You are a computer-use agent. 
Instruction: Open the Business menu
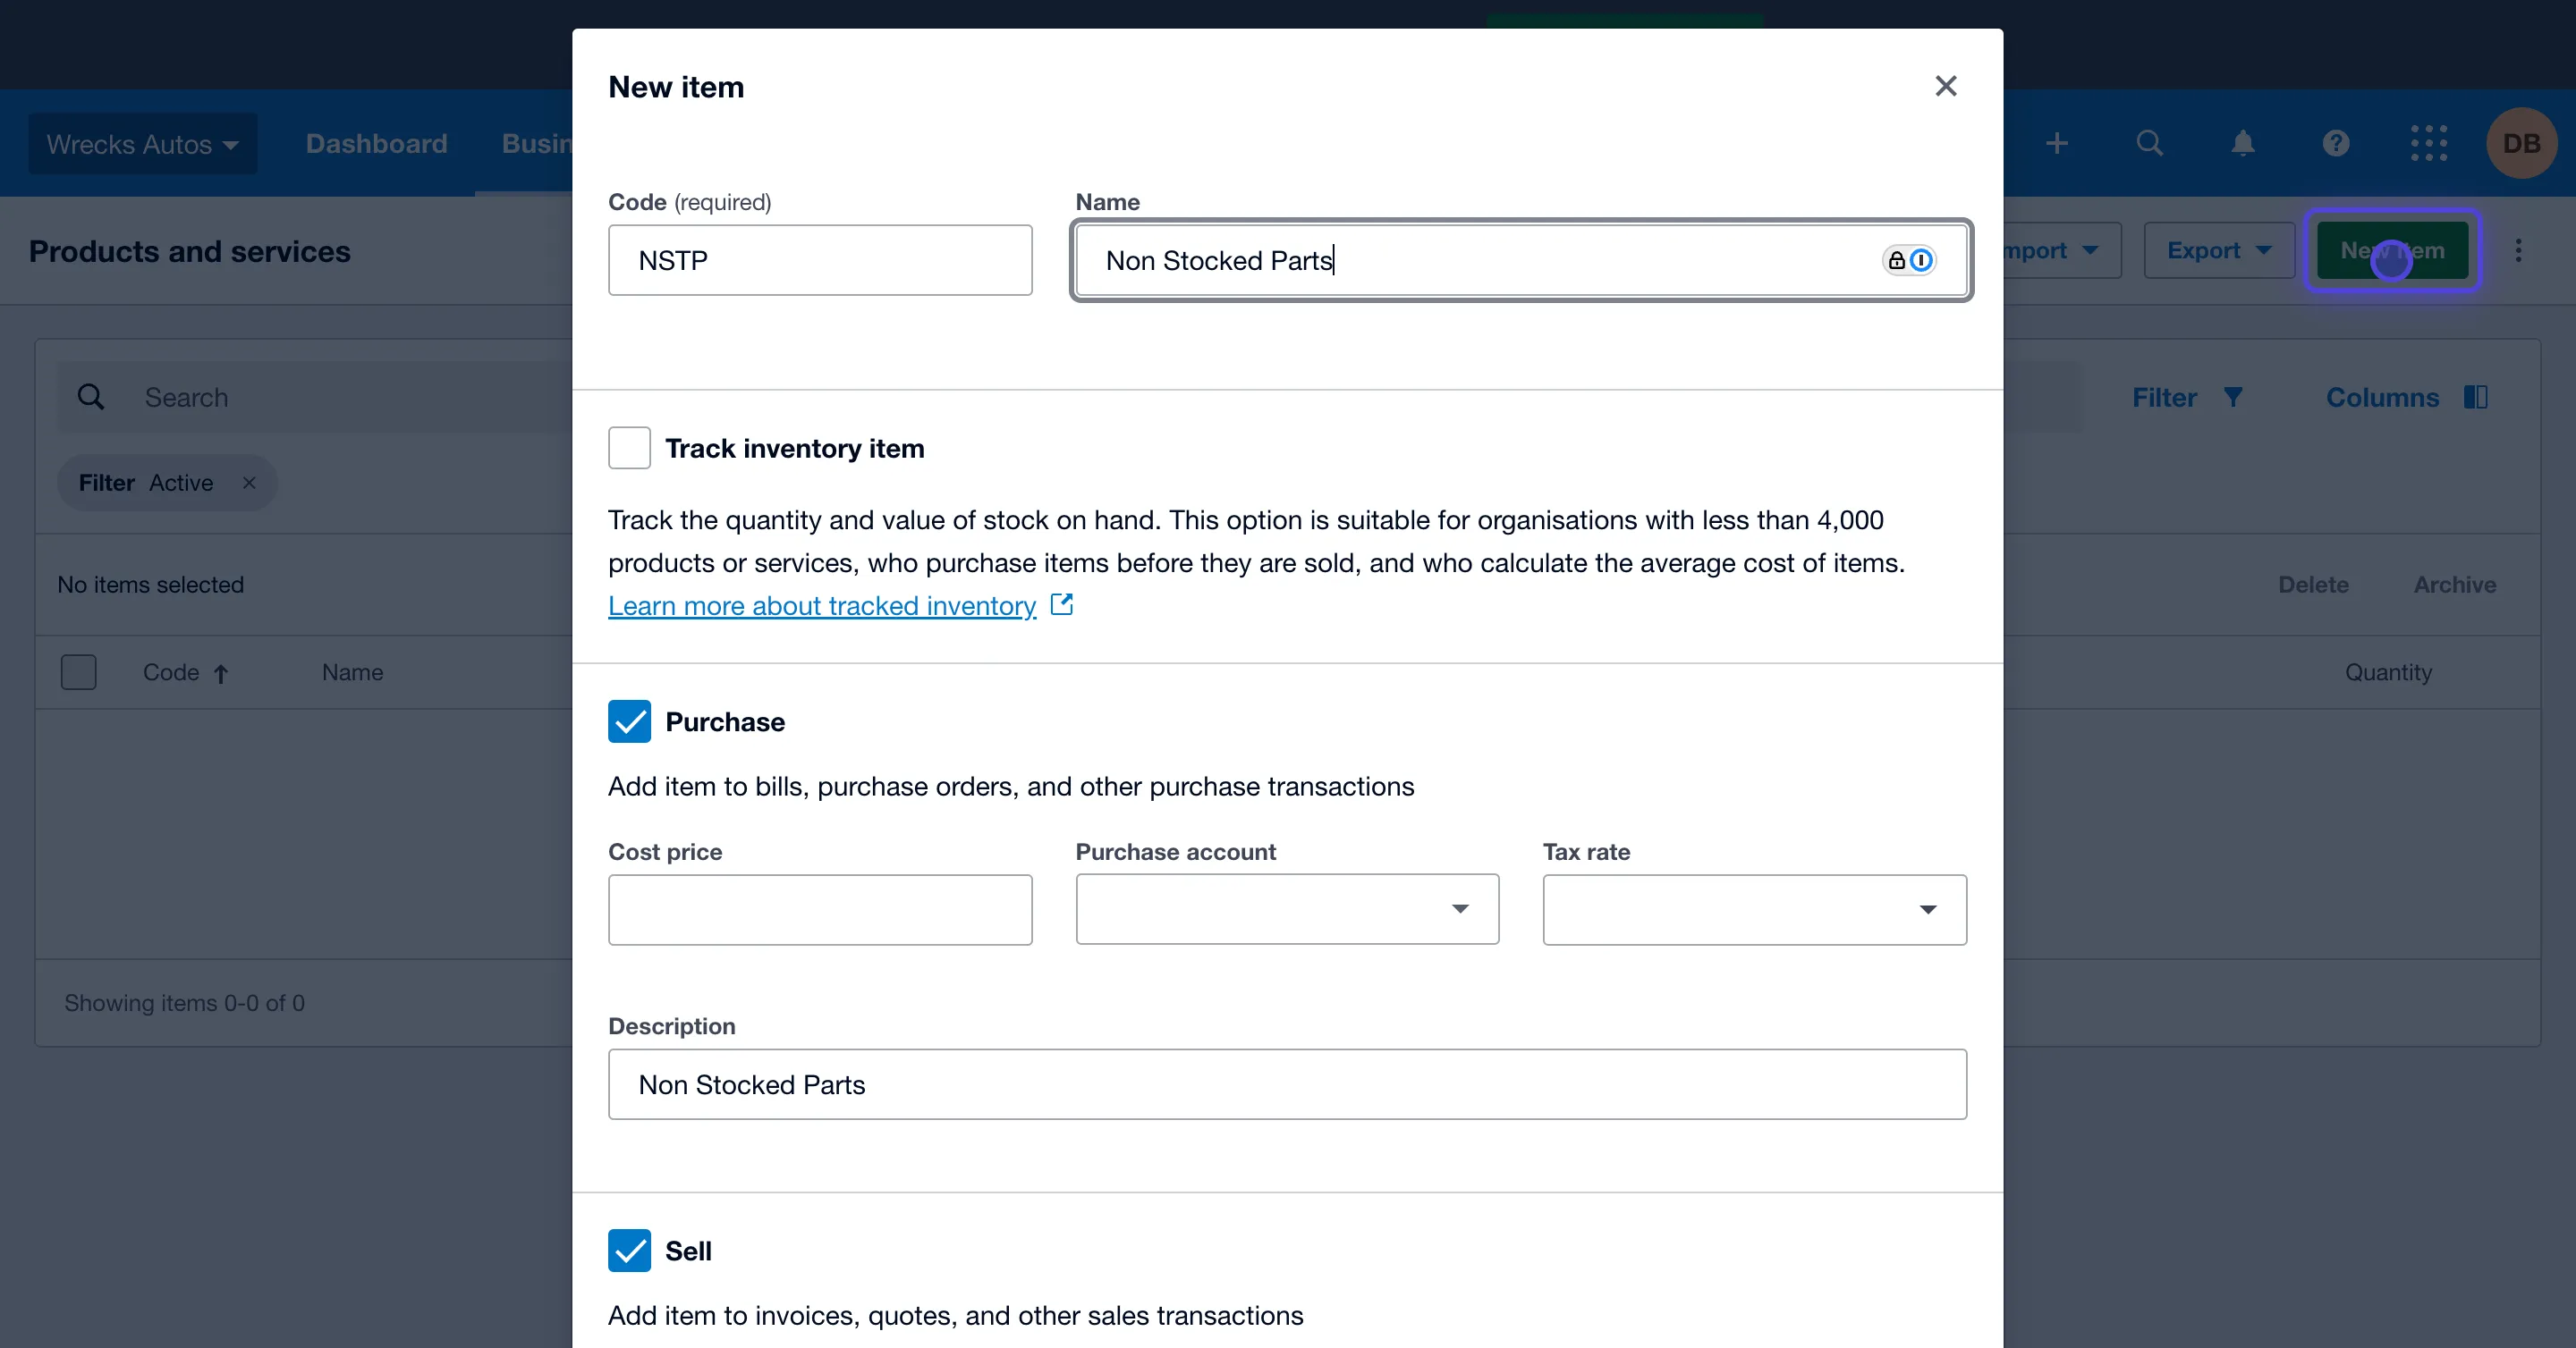[x=536, y=143]
